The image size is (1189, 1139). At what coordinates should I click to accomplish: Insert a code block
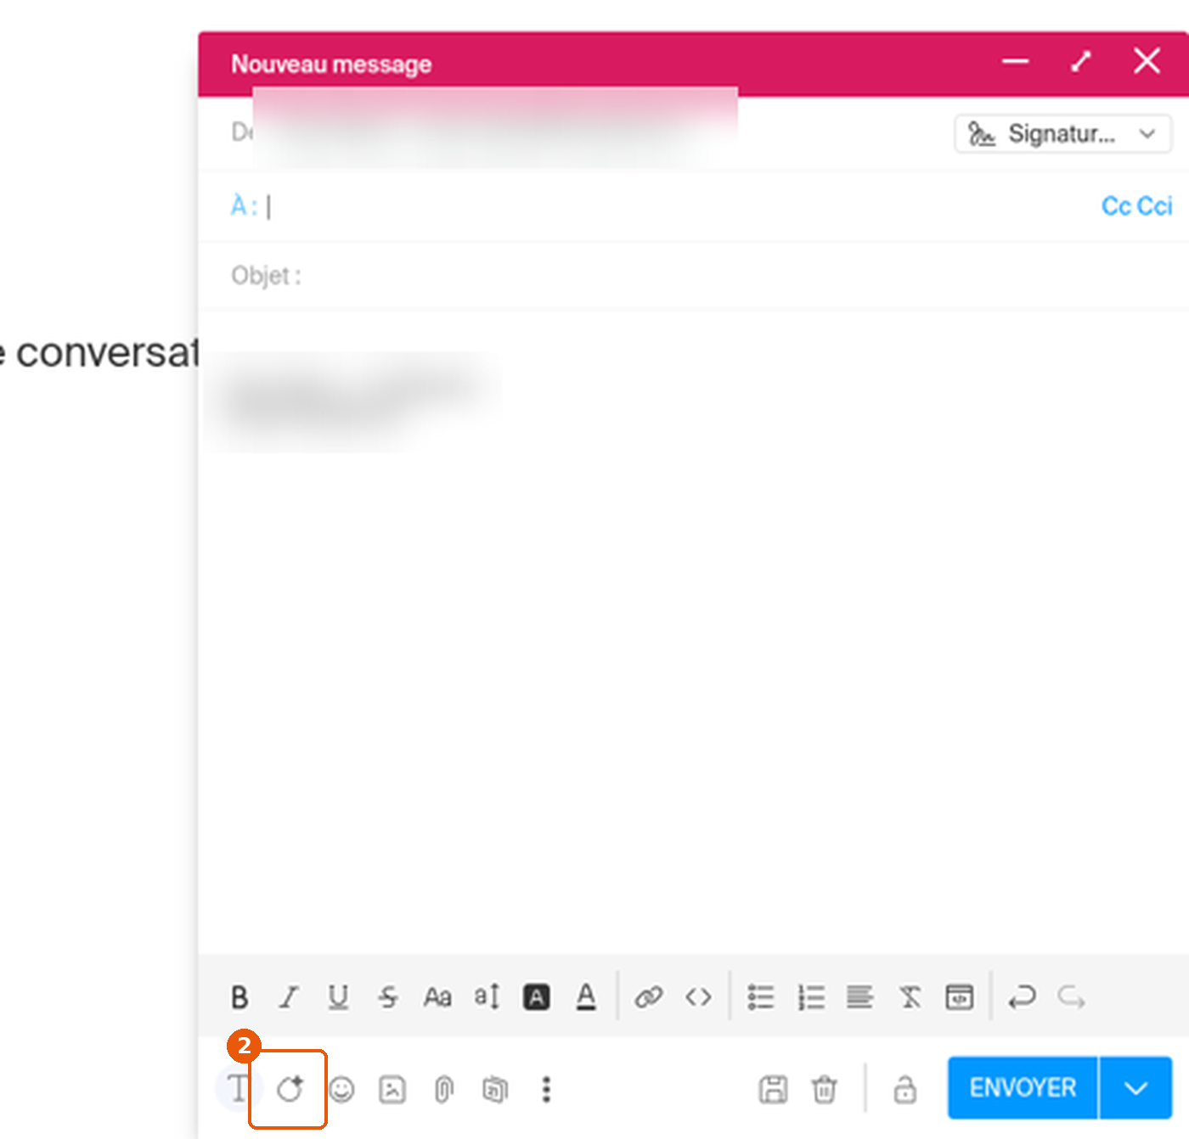click(698, 997)
